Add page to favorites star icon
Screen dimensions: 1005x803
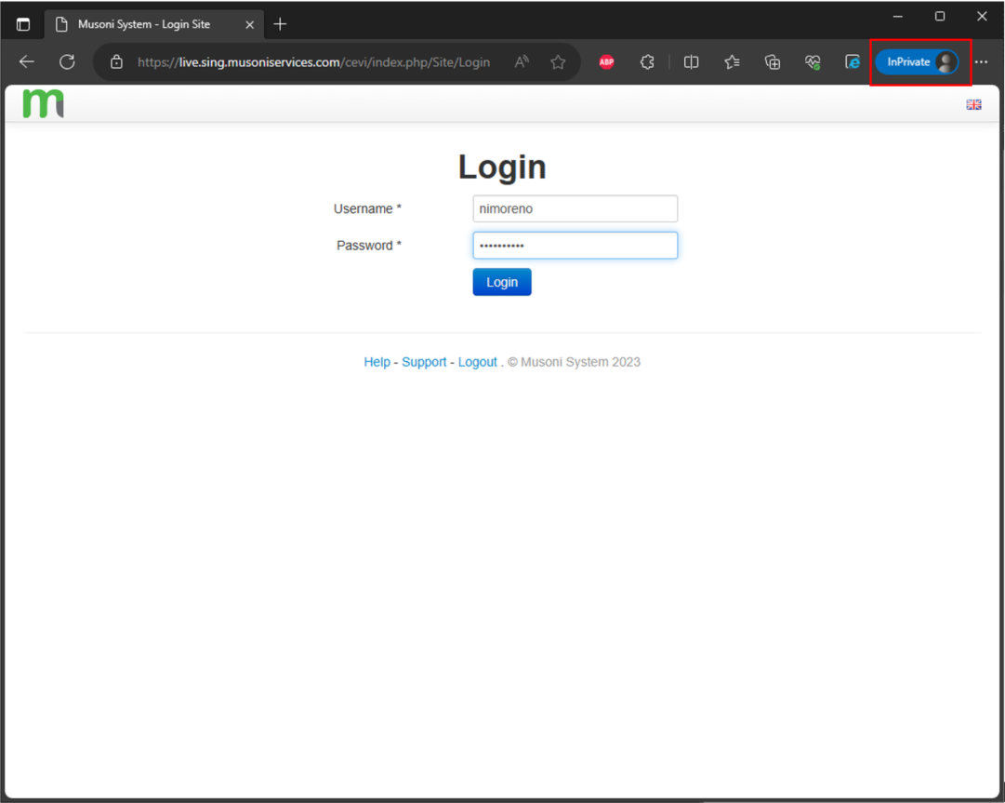558,61
